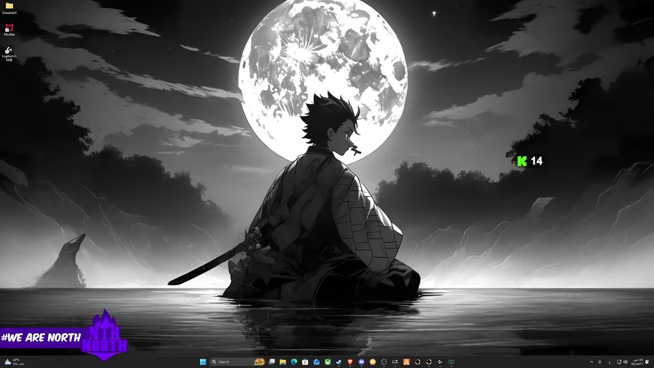Image resolution: width=654 pixels, height=368 pixels.
Task: Open the Logitech G HUB shortcut
Action: tap(9, 53)
